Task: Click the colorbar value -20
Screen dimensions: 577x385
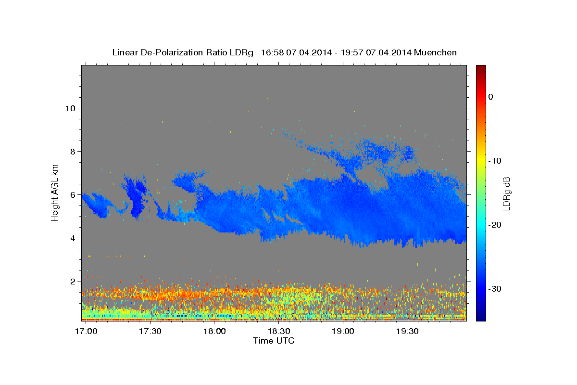Action: pos(495,225)
